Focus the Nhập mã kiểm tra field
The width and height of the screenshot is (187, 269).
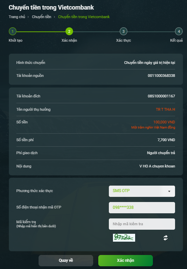point(142,224)
